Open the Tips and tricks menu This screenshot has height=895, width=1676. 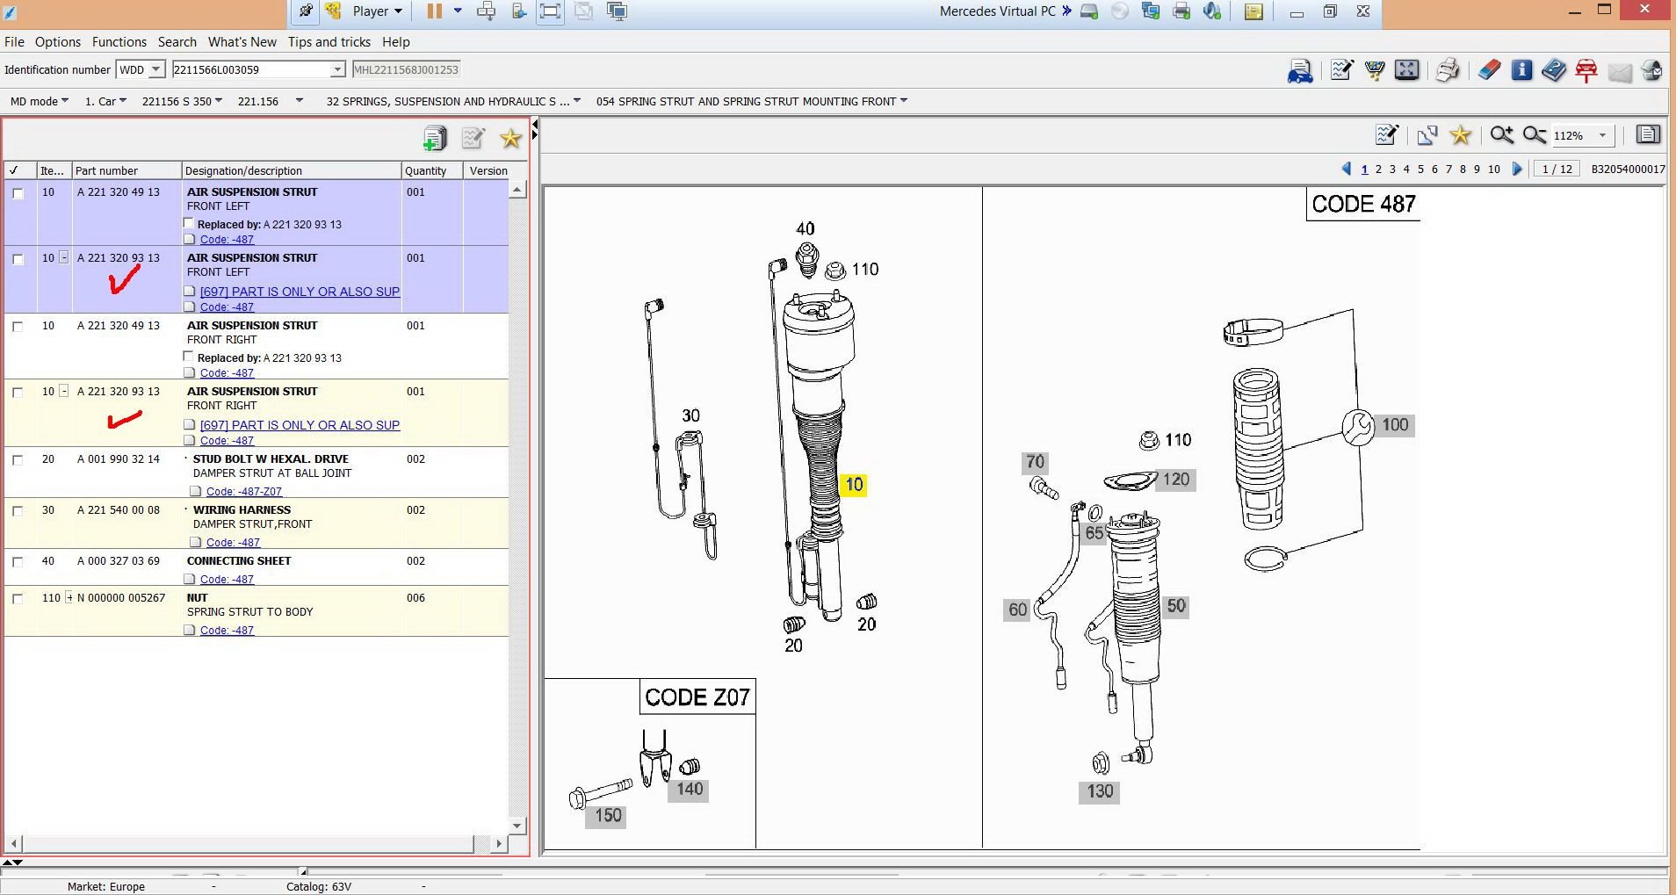tap(329, 42)
